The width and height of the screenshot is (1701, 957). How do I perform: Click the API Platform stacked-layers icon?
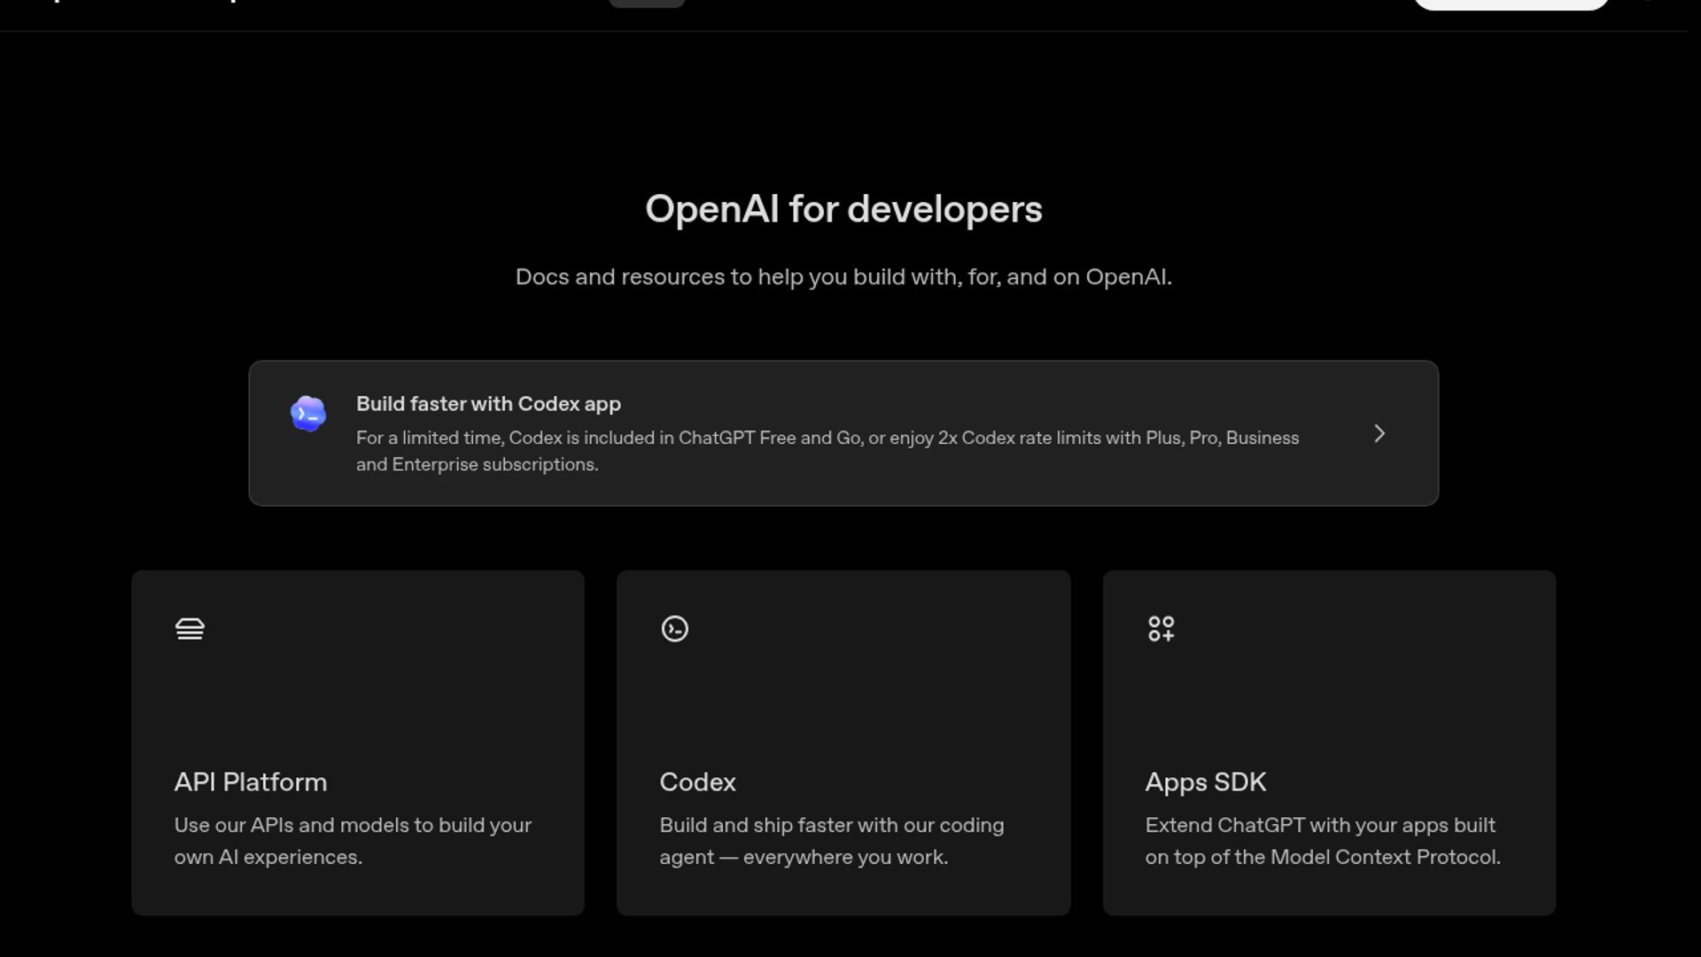[190, 629]
